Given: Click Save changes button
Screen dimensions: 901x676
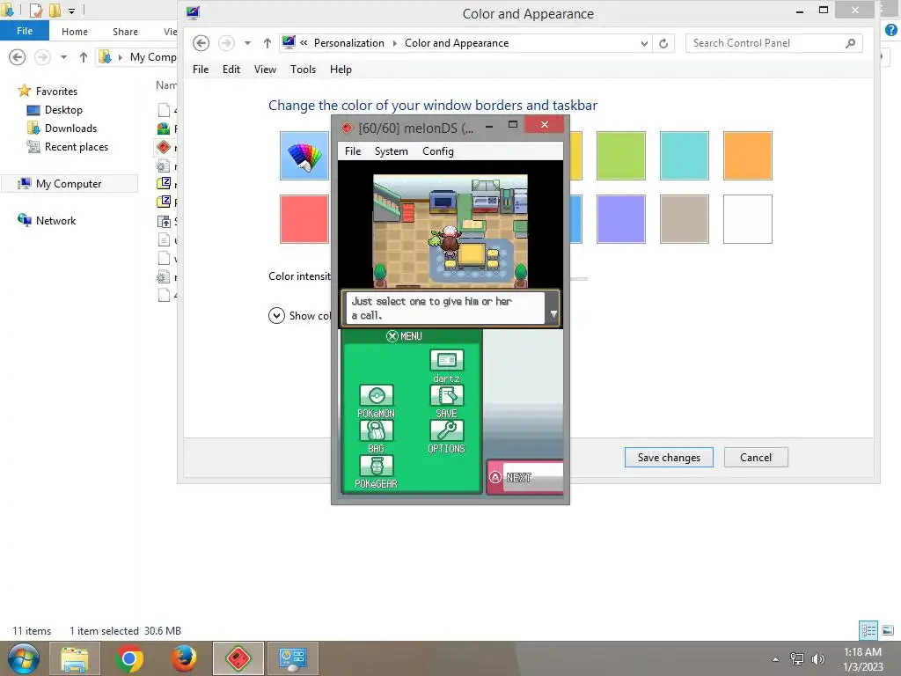Looking at the screenshot, I should coord(669,458).
